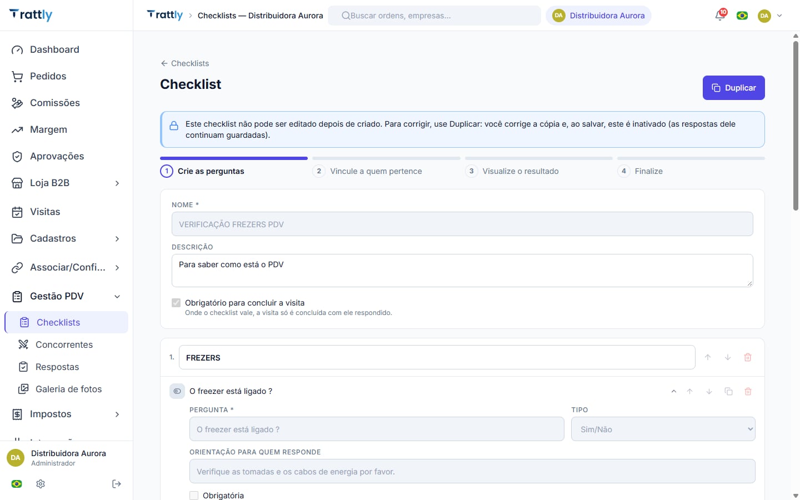Click the Duplicar button
This screenshot has height=500, width=800.
coord(733,88)
